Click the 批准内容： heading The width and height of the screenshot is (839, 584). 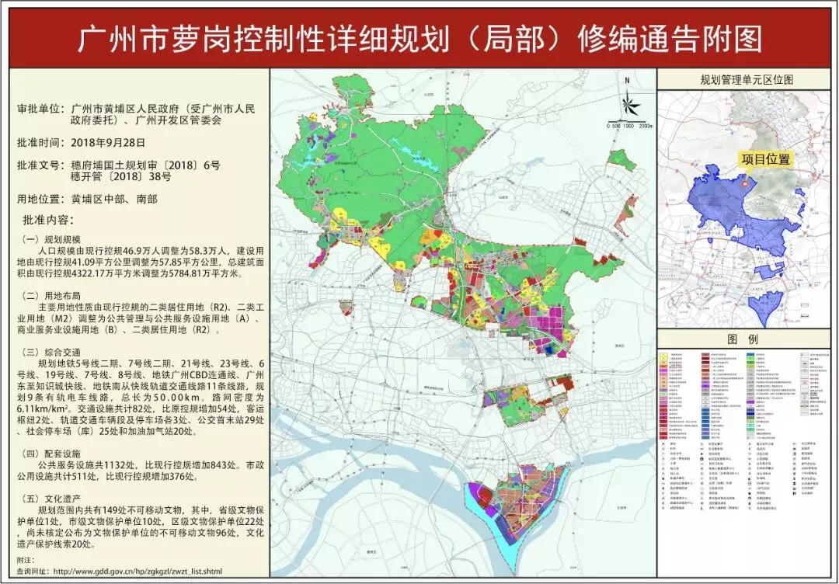coord(47,220)
